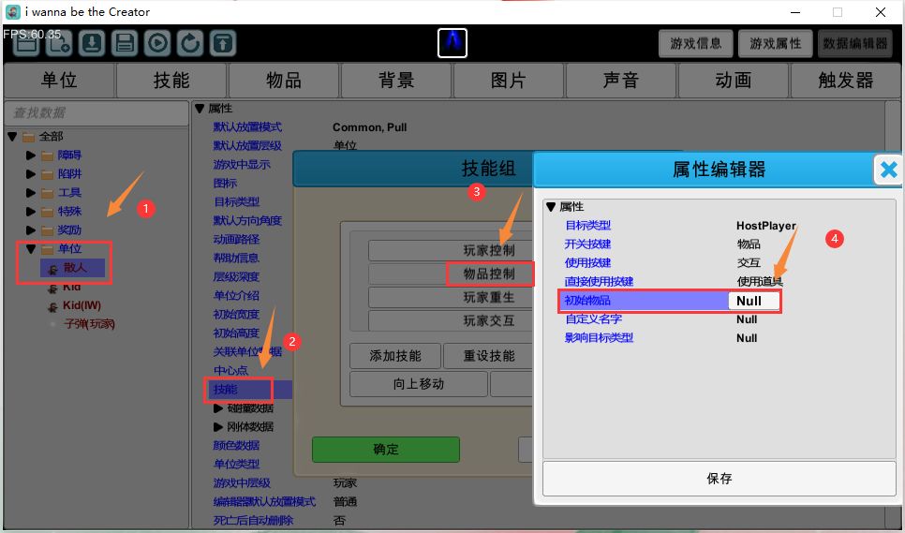Switch to the 图片 tab
905x533 pixels.
click(508, 81)
